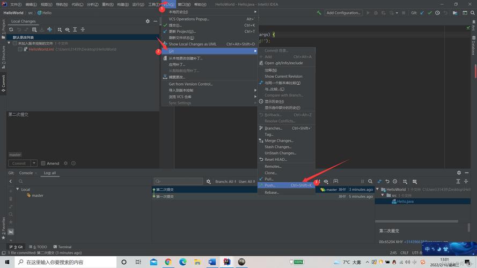Toggle view options eye in Local Changes toolbar
The width and height of the screenshot is (477, 268).
[x=67, y=29]
